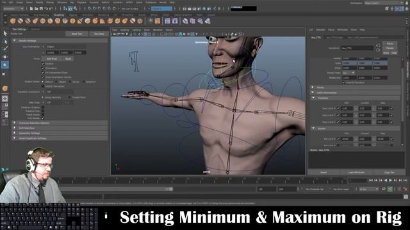410x230 pixels.
Task: Select the single-pane layout icon
Action: (5, 98)
